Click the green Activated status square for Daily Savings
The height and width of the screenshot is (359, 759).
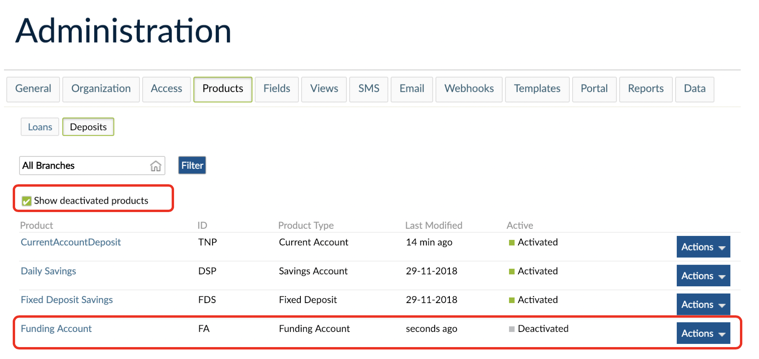coord(511,271)
